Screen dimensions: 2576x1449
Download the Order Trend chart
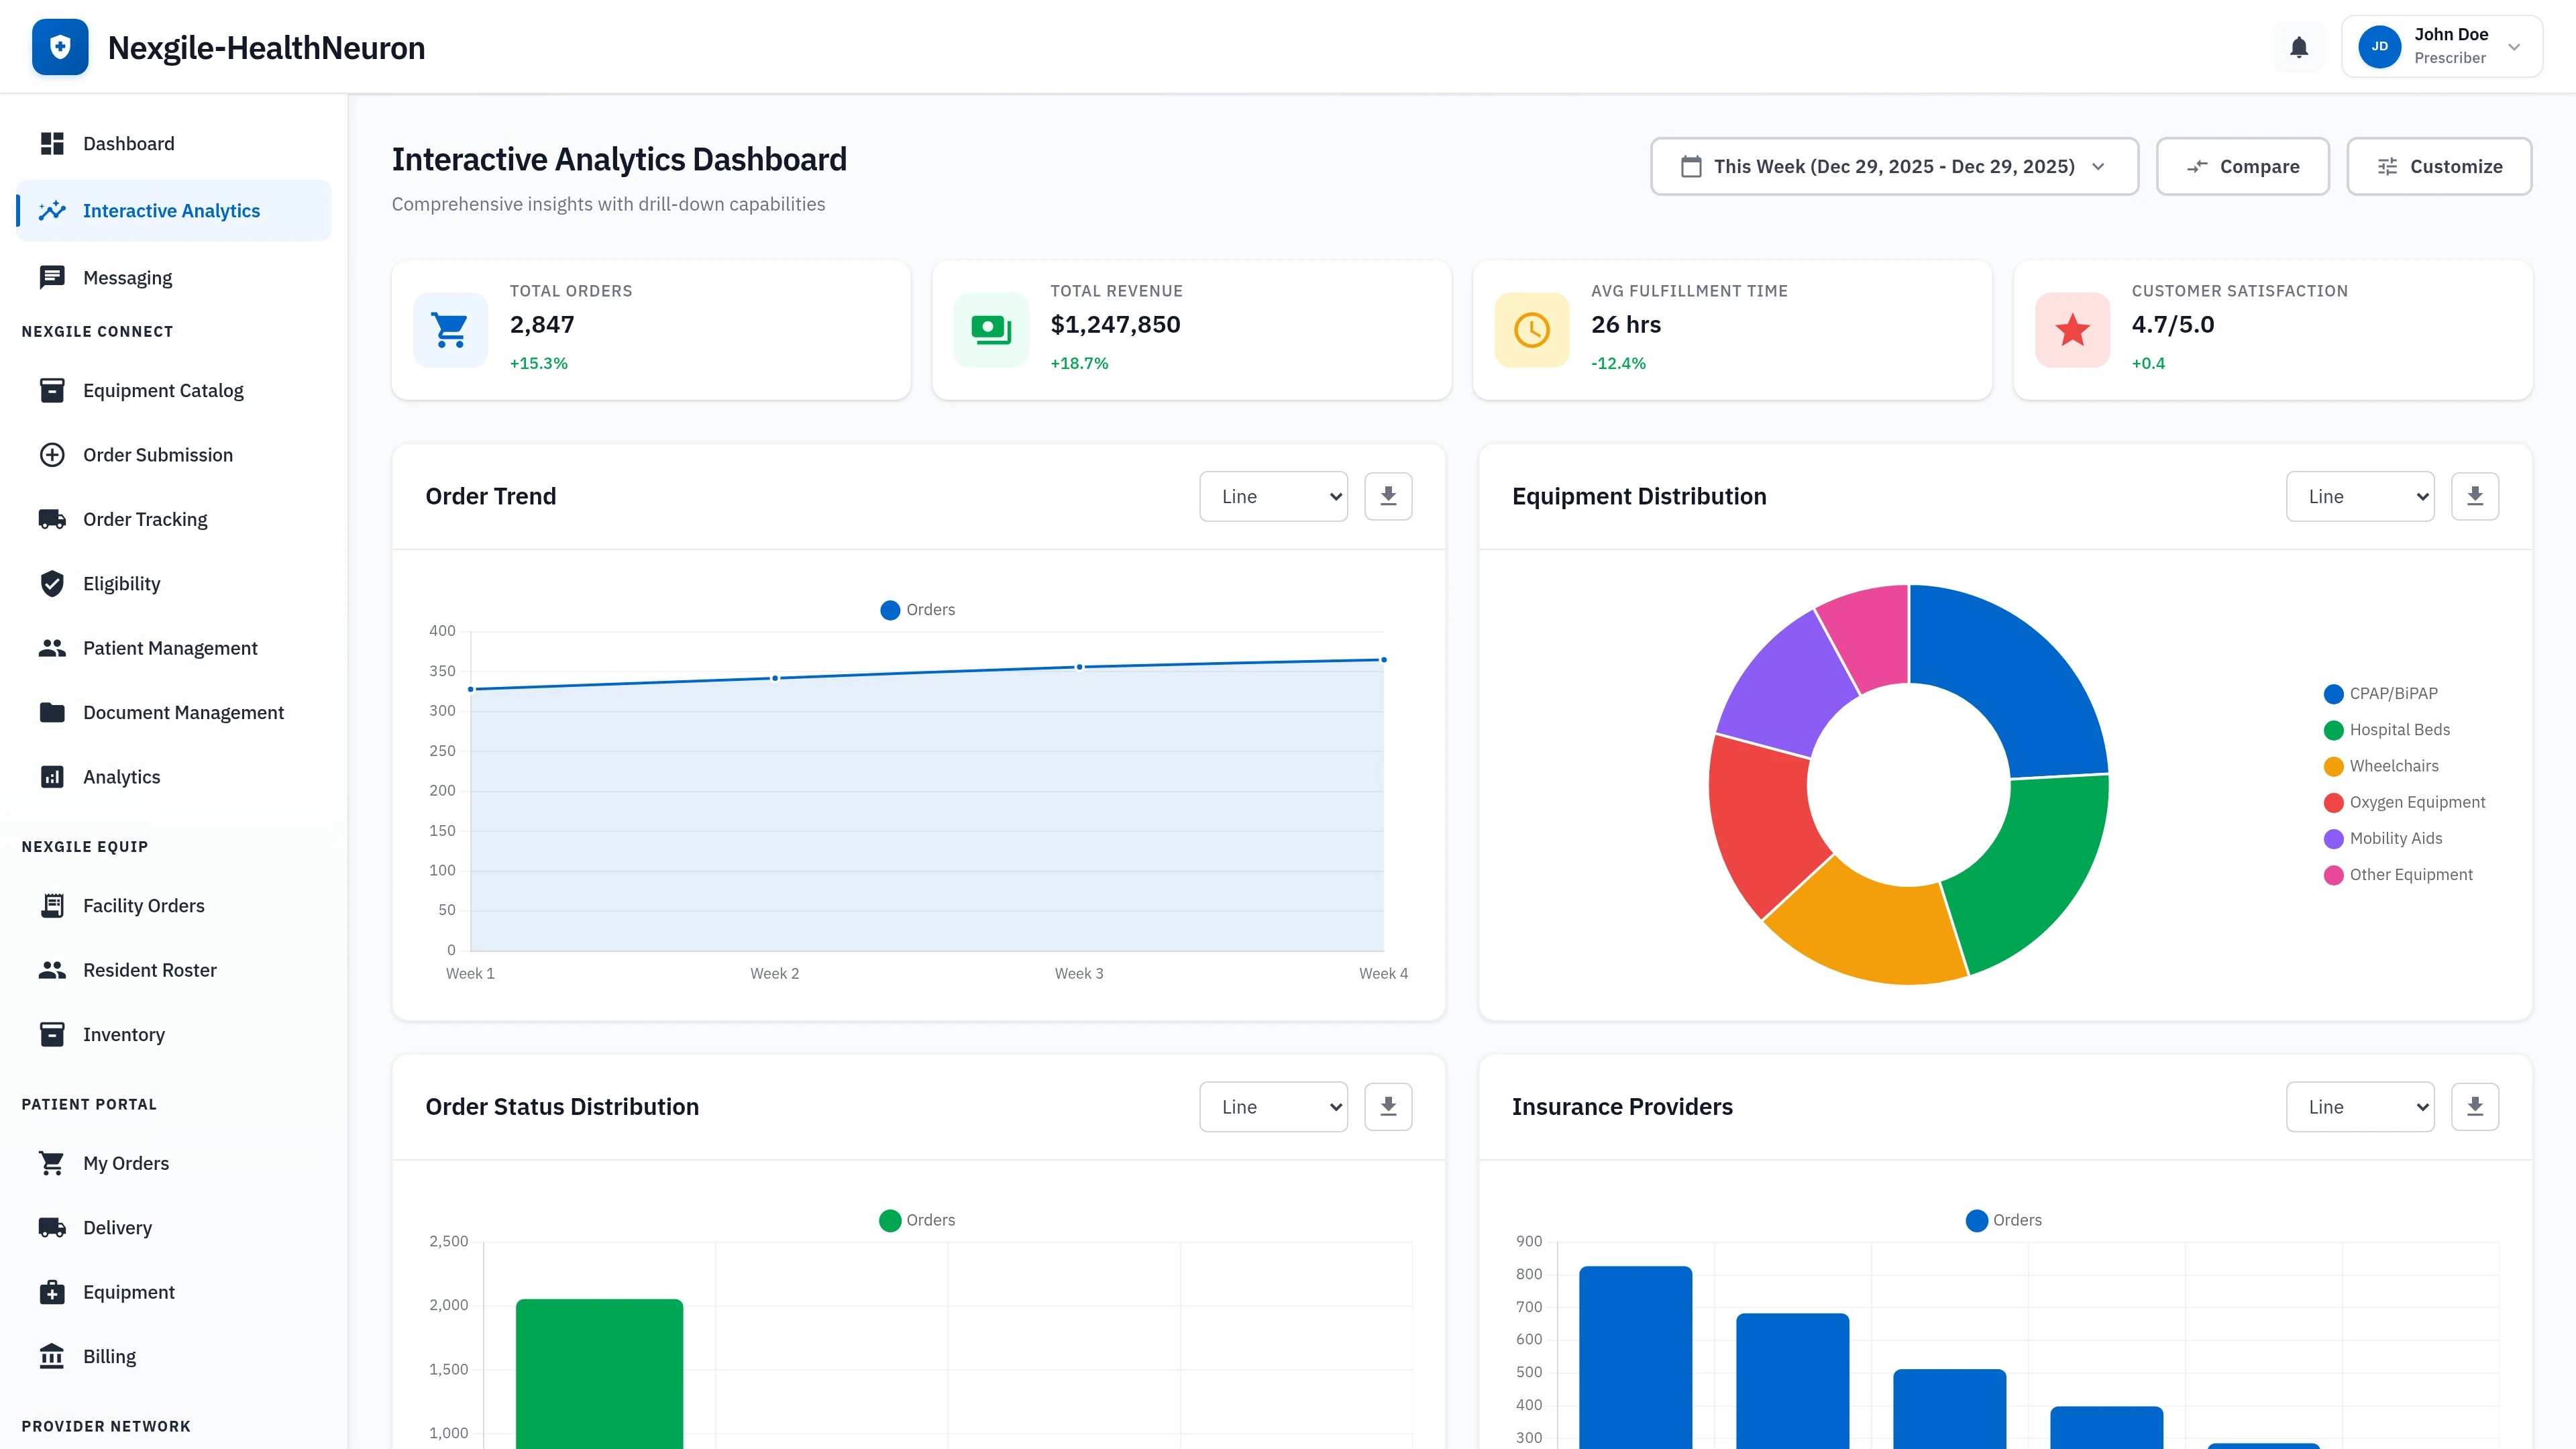point(1388,495)
